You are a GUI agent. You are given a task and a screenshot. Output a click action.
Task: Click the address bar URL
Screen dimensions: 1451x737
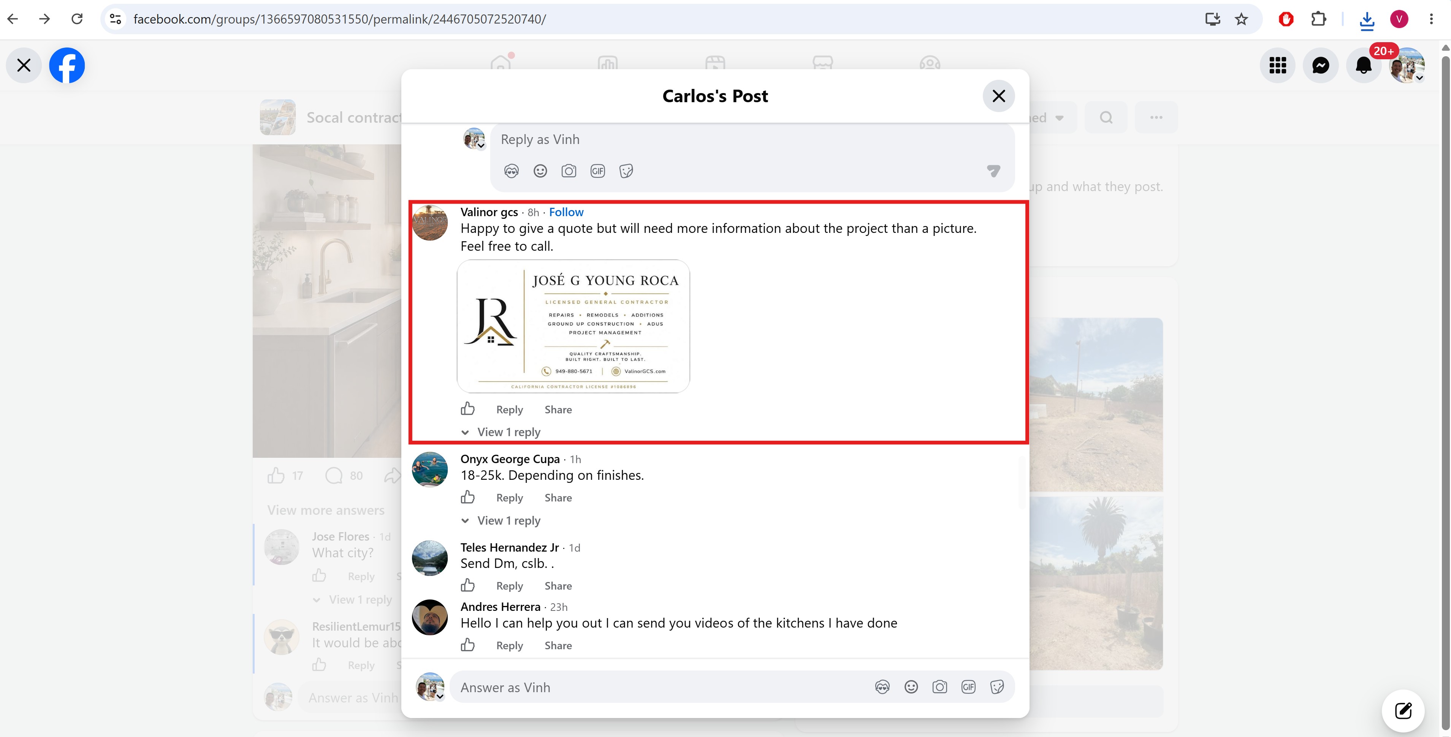click(340, 19)
